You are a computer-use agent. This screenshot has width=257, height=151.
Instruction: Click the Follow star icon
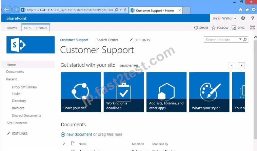pos(213,28)
